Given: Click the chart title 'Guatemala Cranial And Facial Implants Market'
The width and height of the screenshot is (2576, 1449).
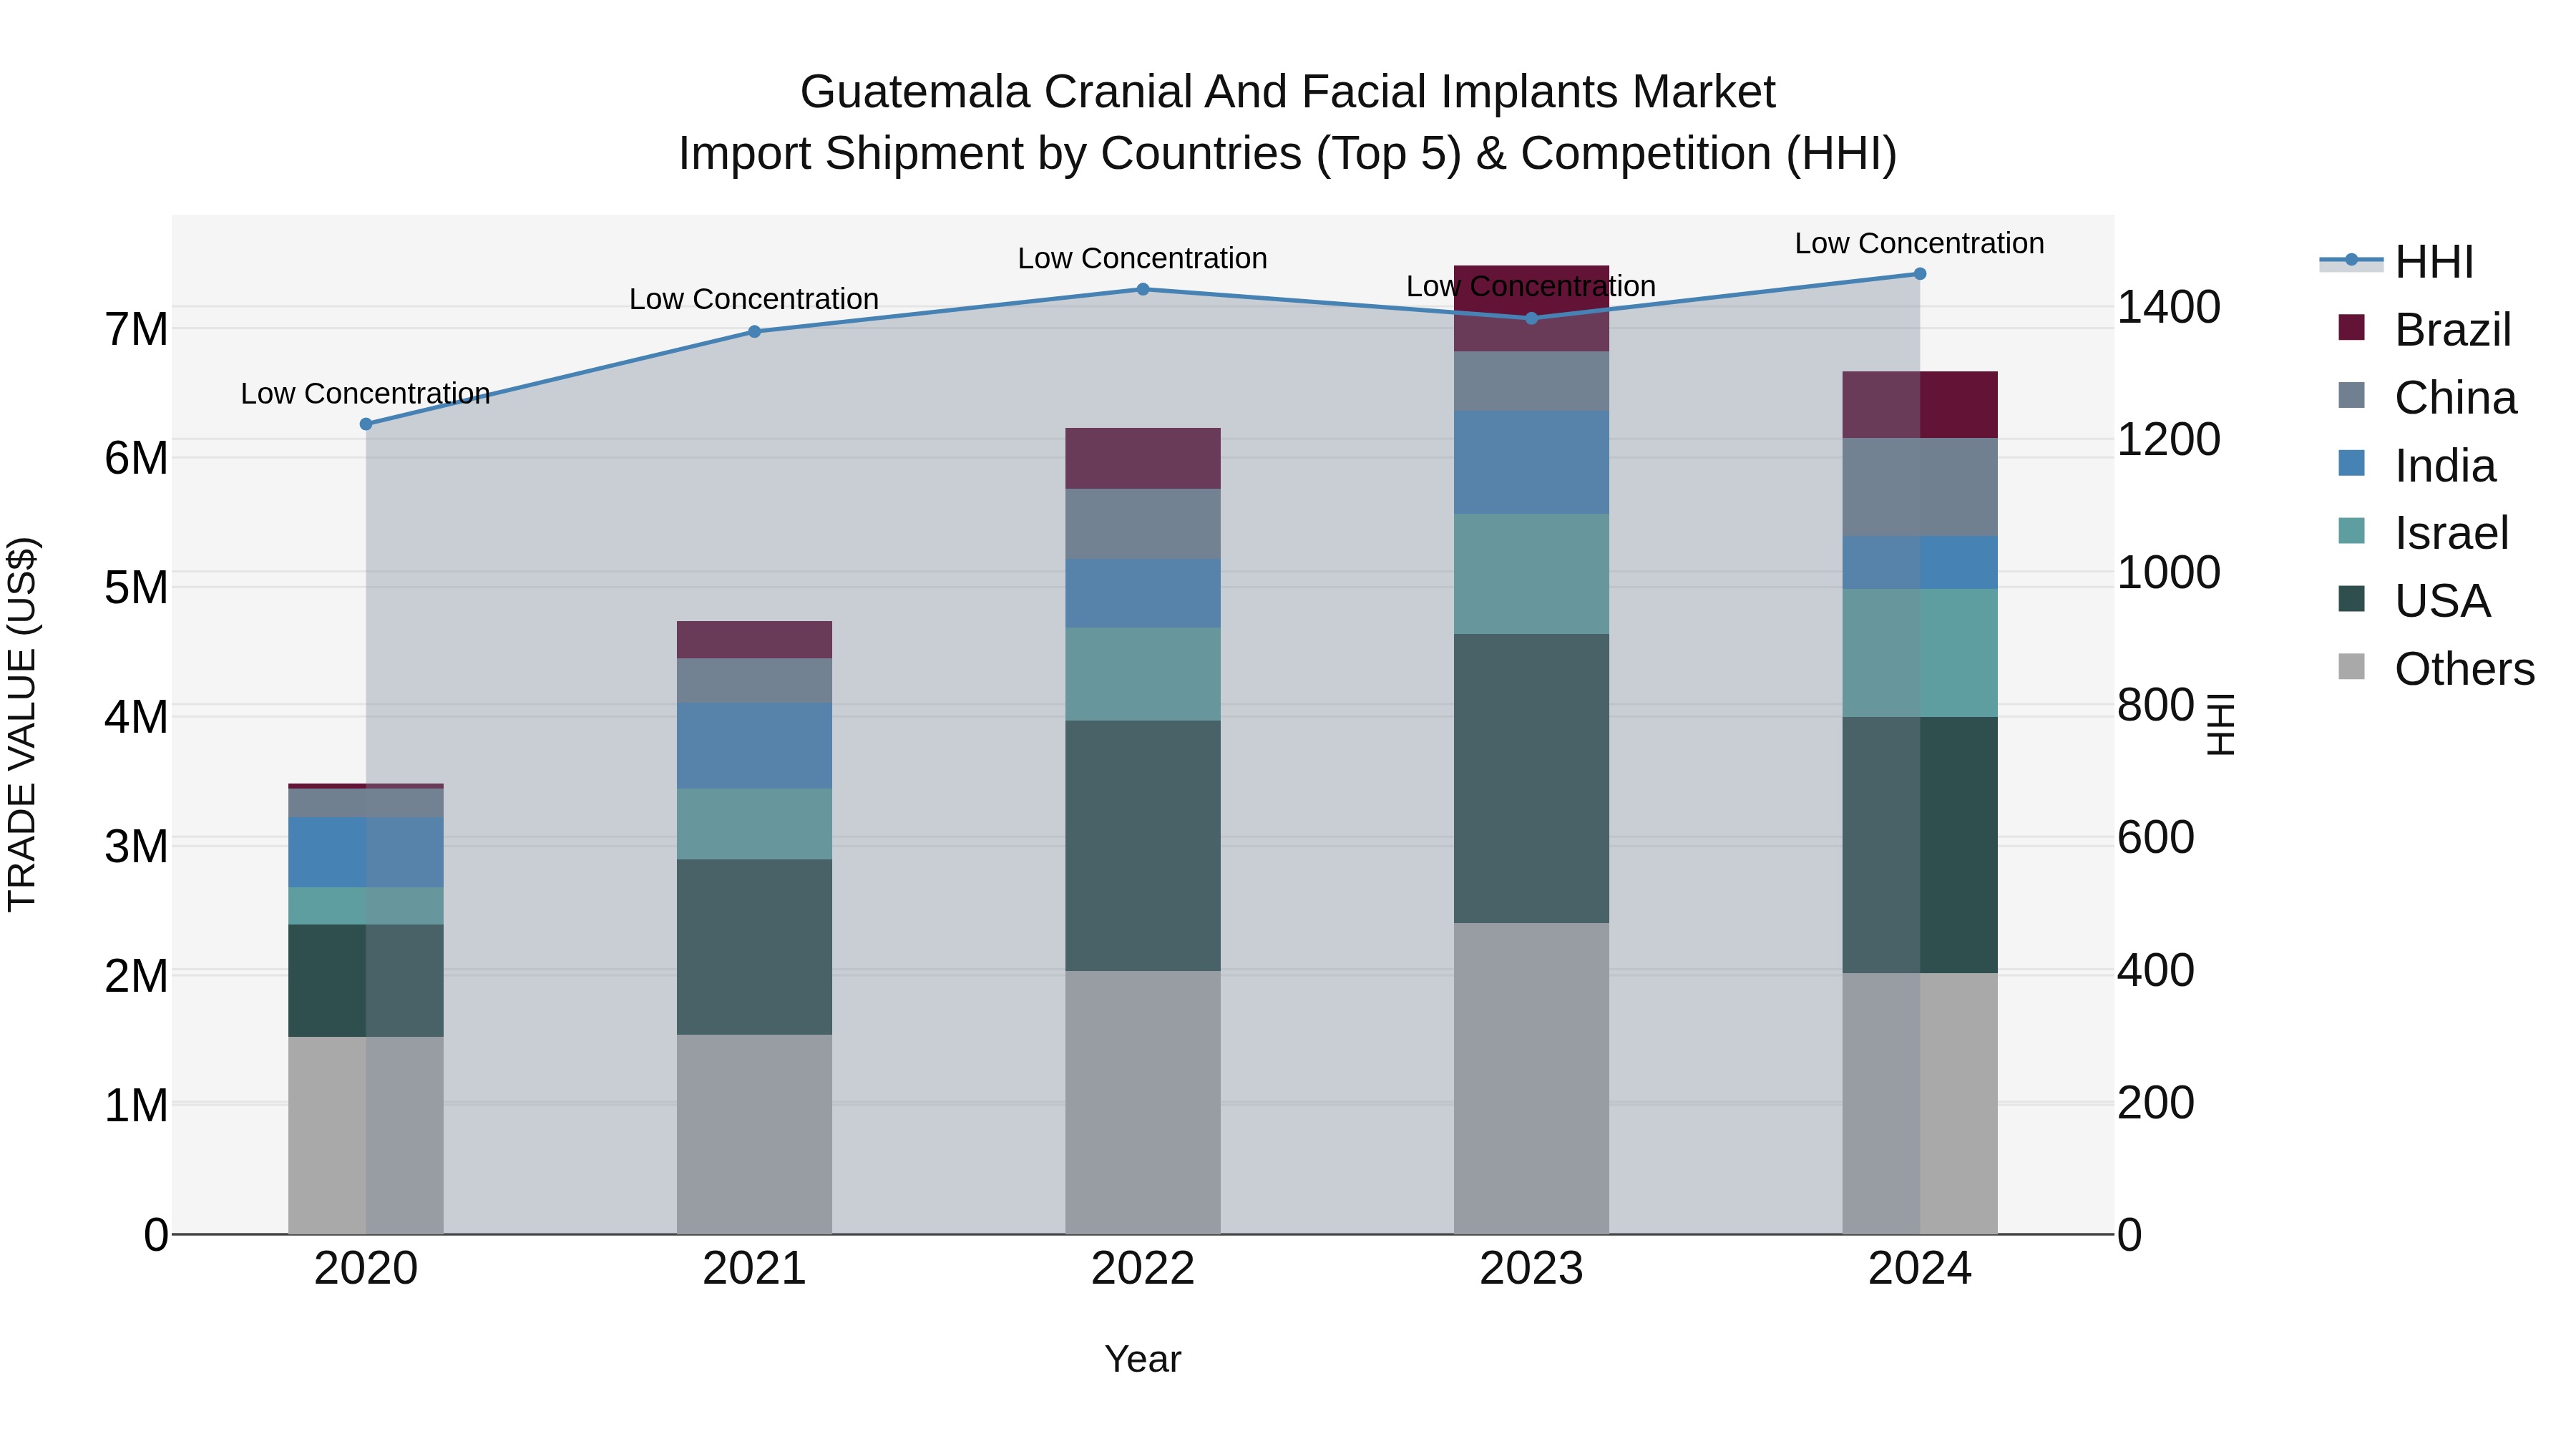Looking at the screenshot, I should click(1288, 92).
